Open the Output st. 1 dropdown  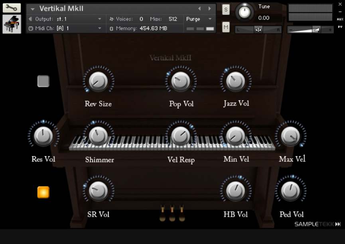tap(65, 19)
